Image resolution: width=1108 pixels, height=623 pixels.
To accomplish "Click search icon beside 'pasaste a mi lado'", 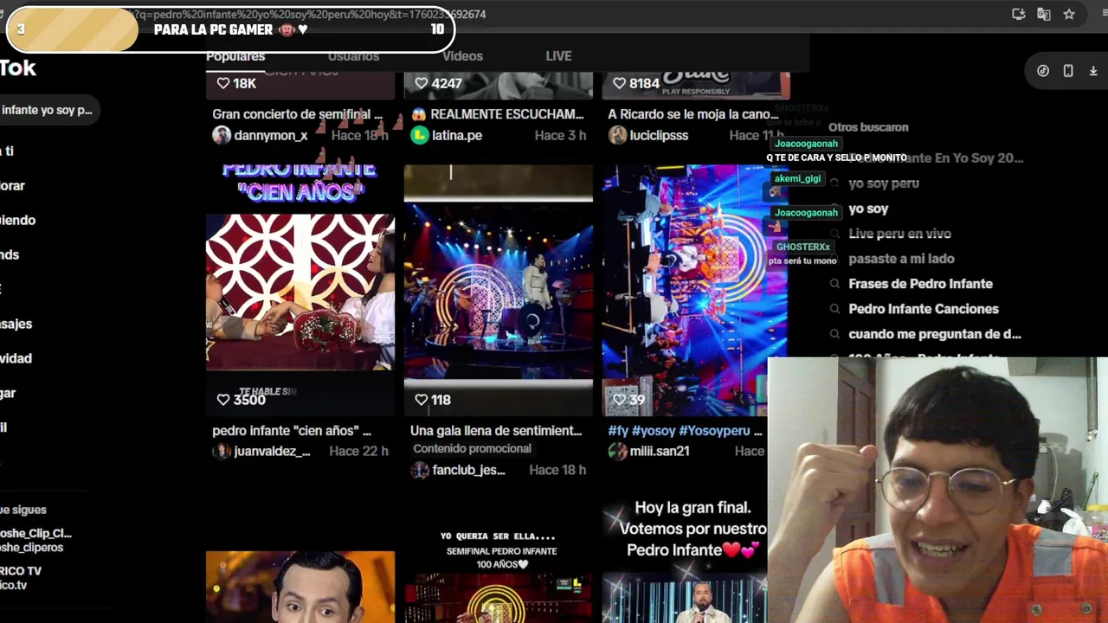I will [834, 259].
